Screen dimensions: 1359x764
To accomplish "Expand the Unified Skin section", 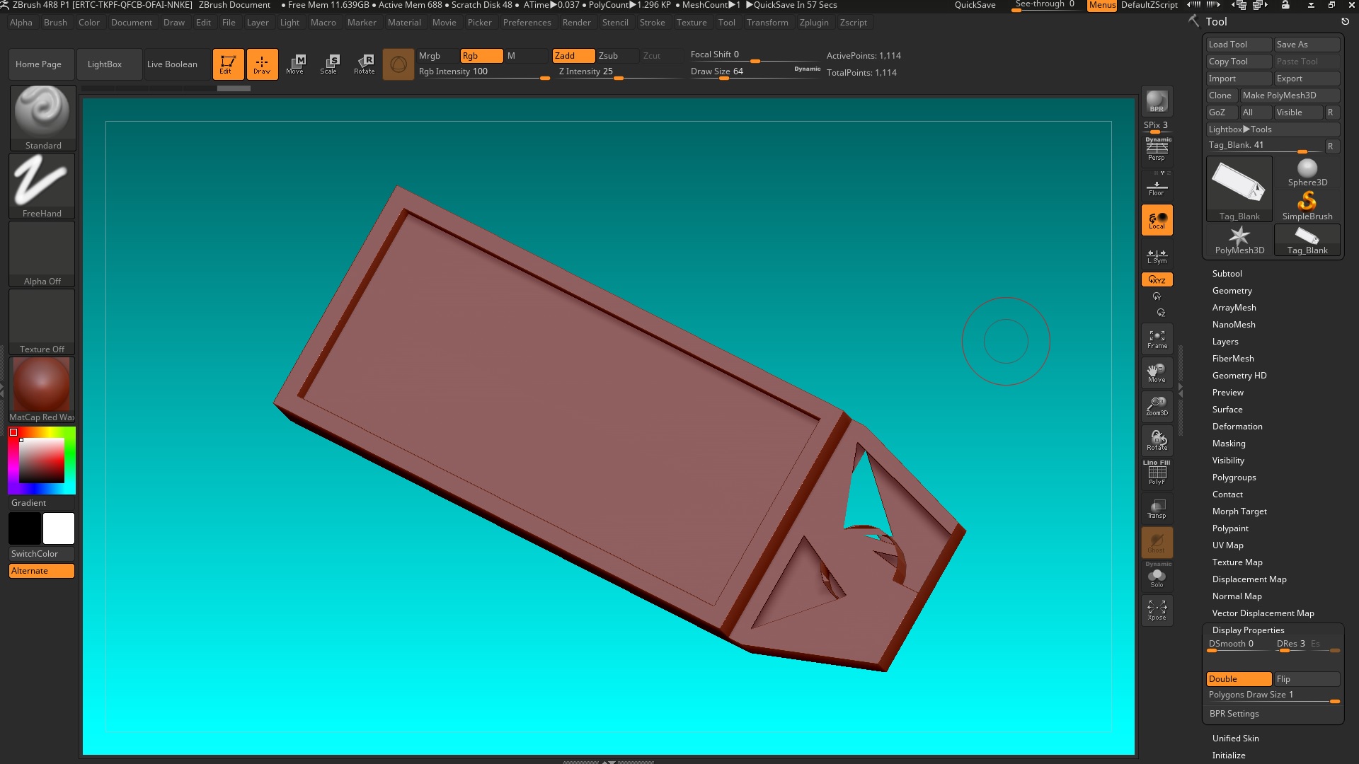I will pos(1236,739).
